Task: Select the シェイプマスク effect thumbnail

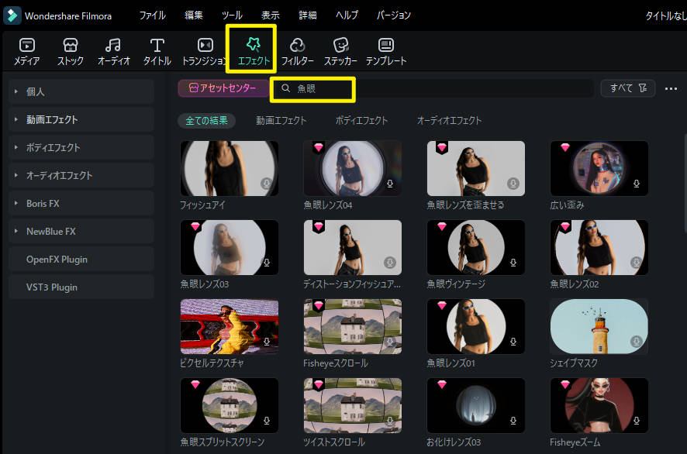Action: tap(599, 326)
